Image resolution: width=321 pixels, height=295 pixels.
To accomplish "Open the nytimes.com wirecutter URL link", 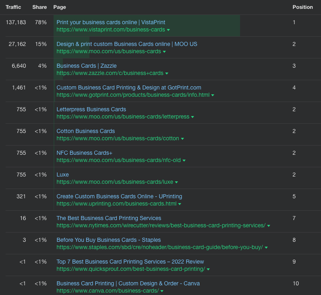I will point(161,226).
